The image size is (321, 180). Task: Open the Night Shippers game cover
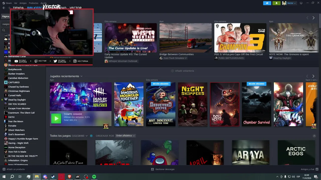coord(193,104)
